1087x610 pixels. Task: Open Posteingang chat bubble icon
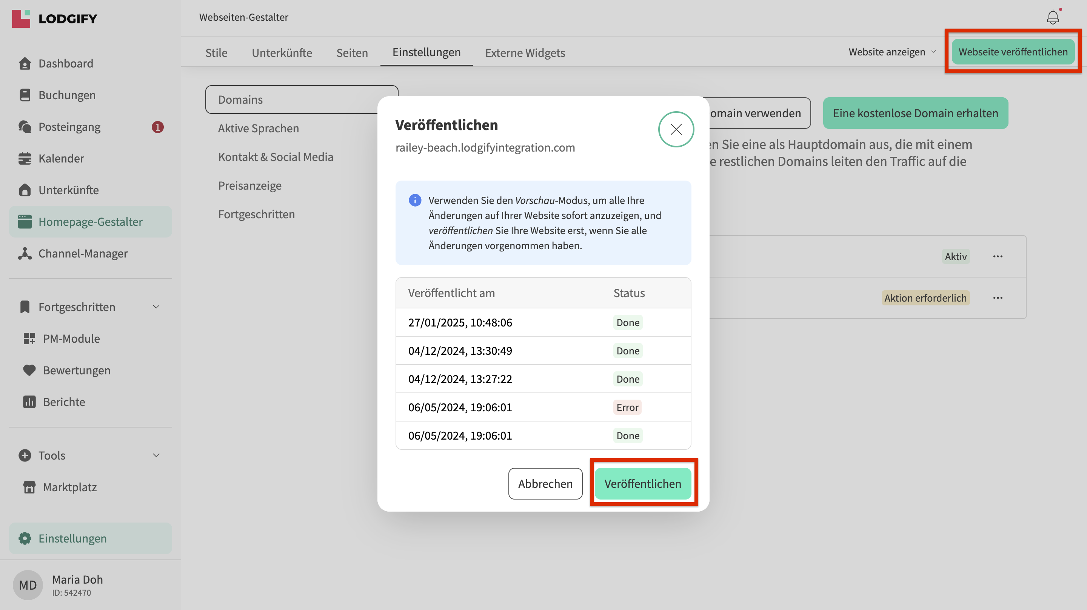[x=25, y=127]
